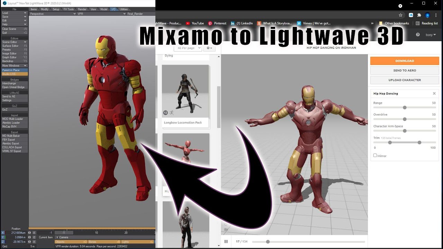Open the LinkedIn bookmark
The height and width of the screenshot is (249, 443).
pyautogui.click(x=242, y=23)
